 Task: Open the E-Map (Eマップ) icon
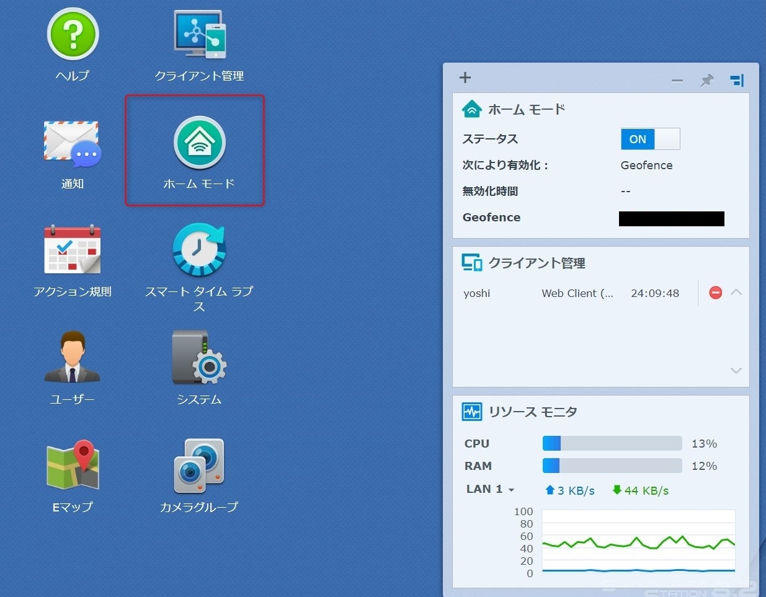(x=73, y=466)
